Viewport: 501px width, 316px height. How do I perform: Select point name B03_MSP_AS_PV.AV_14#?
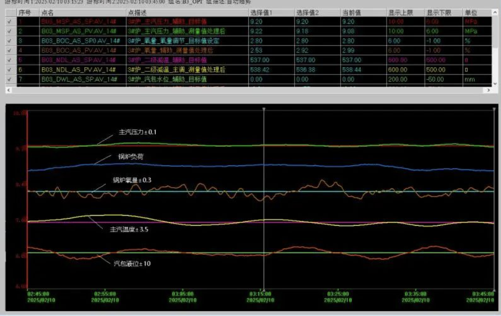[x=79, y=31]
